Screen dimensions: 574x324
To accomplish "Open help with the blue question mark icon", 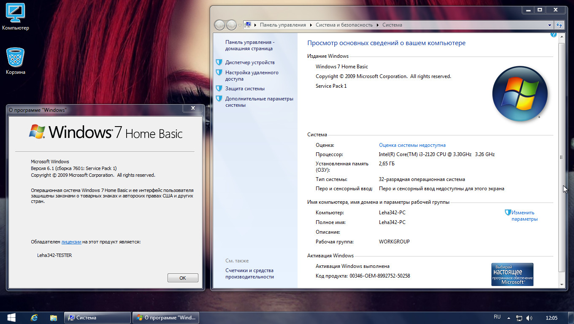I will pos(554,35).
